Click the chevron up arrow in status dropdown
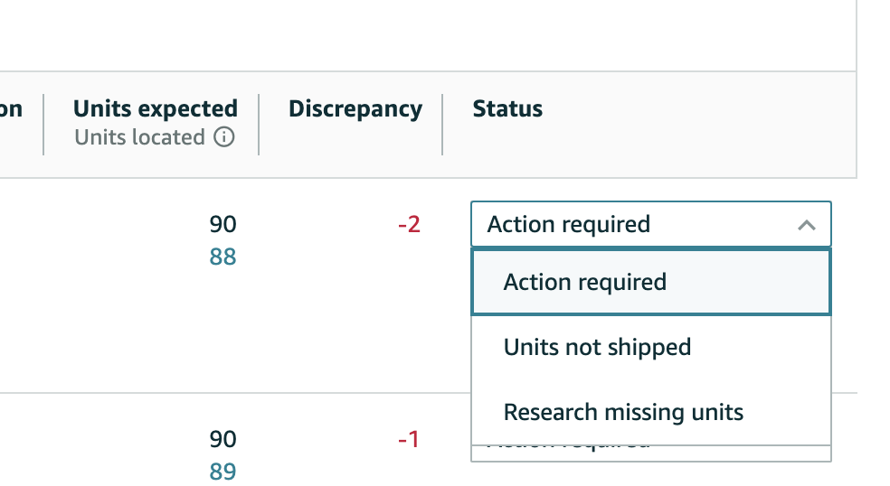 pos(807,226)
